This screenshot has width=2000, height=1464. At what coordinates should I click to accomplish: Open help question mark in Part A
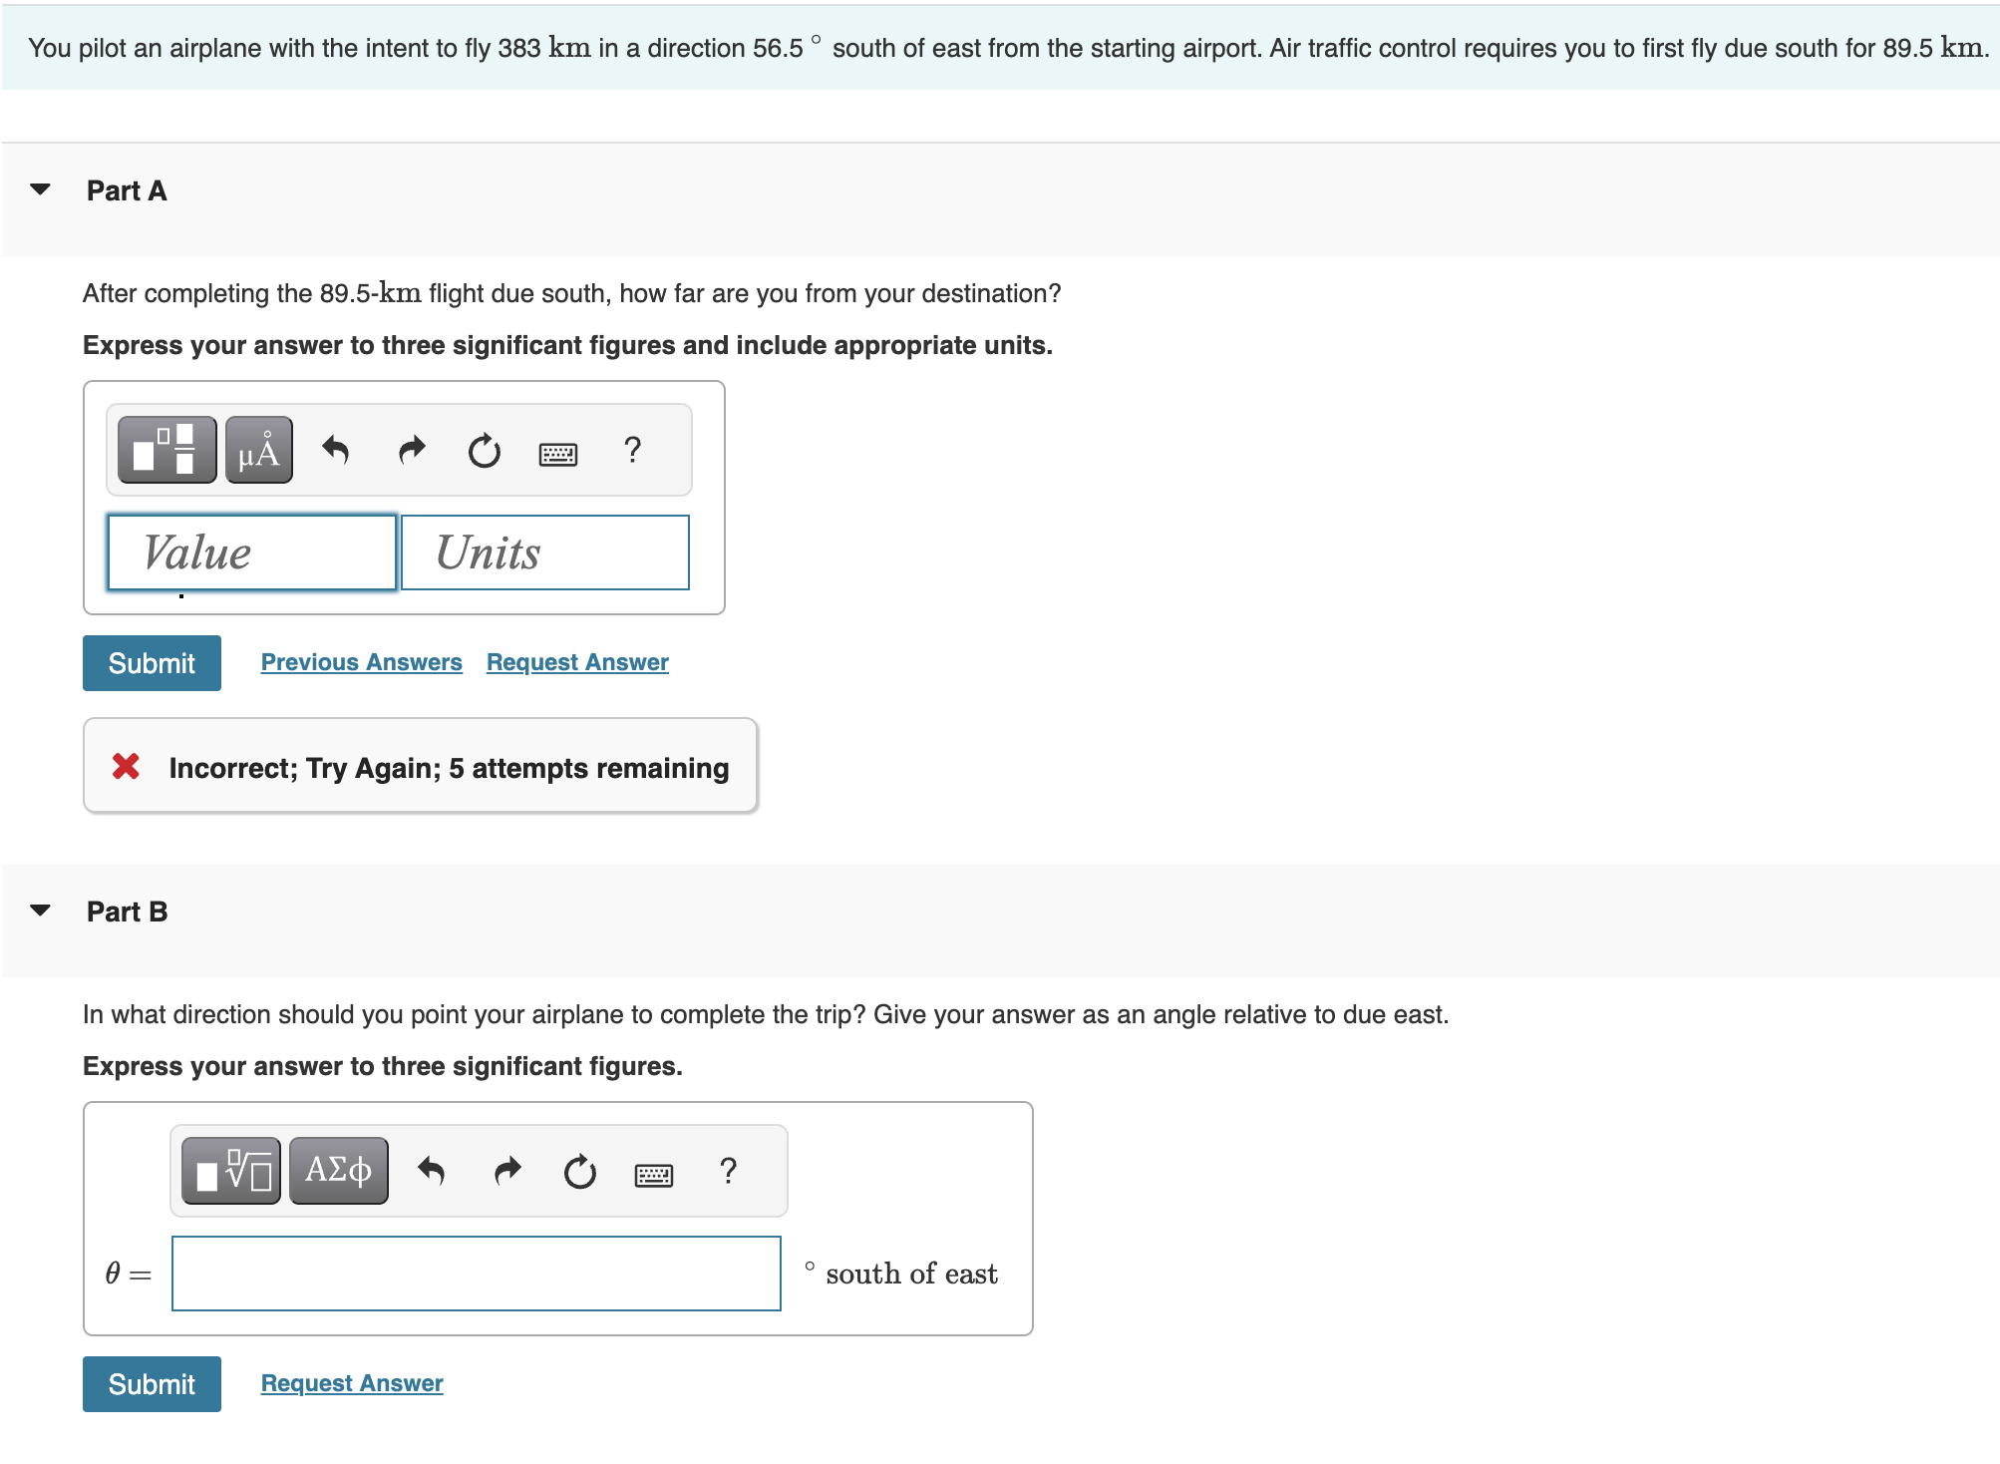(x=632, y=450)
